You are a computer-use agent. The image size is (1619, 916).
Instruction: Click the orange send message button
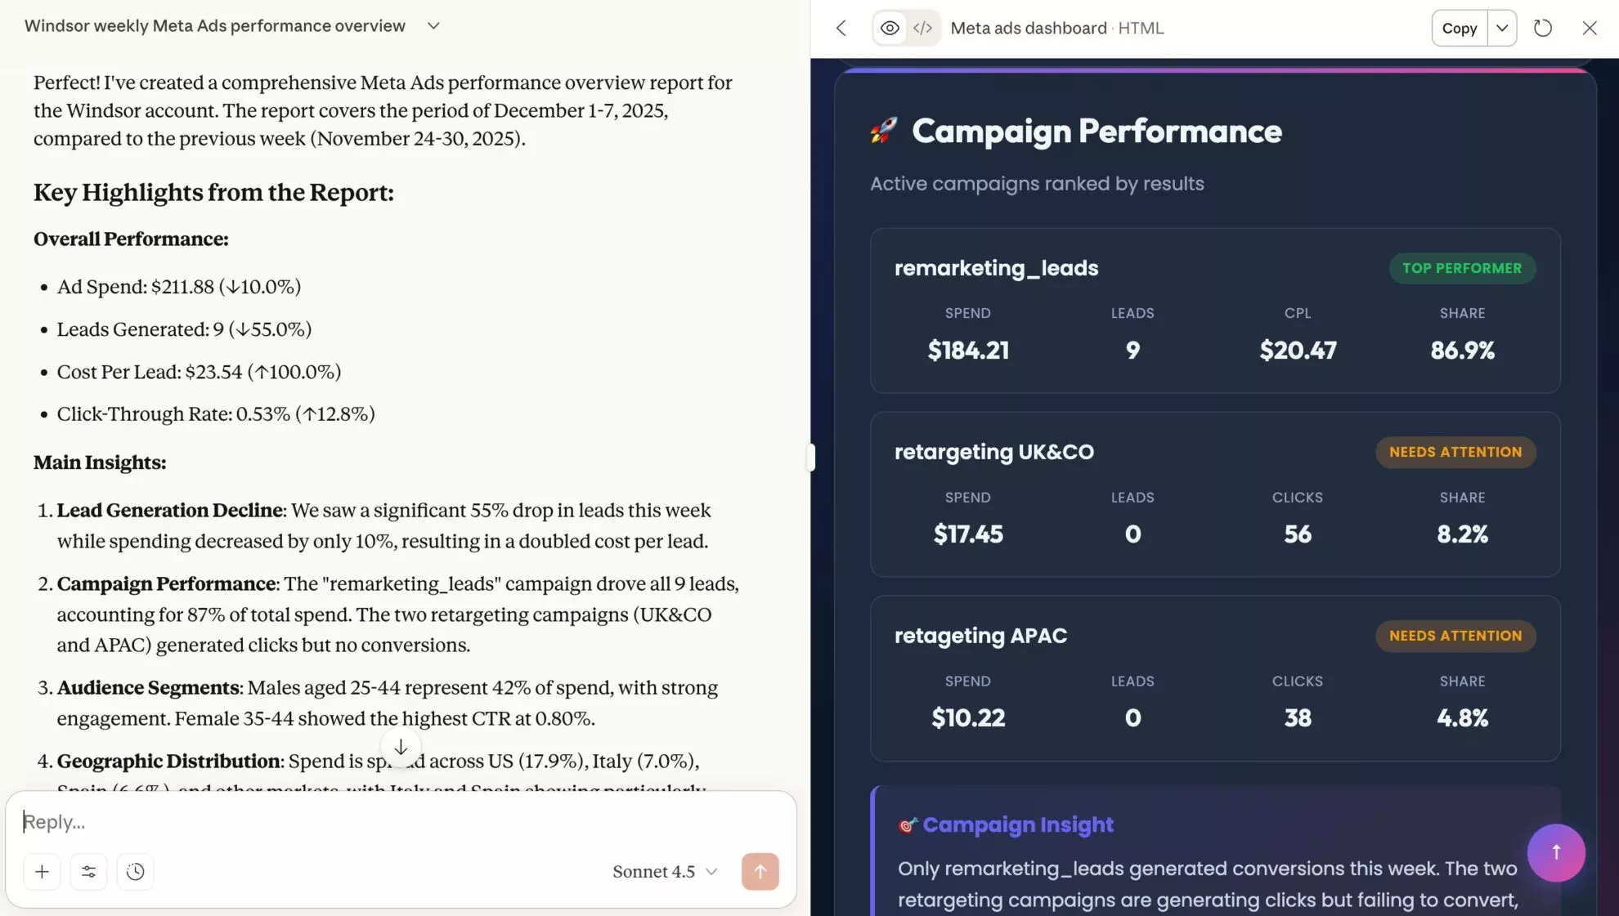760,871
